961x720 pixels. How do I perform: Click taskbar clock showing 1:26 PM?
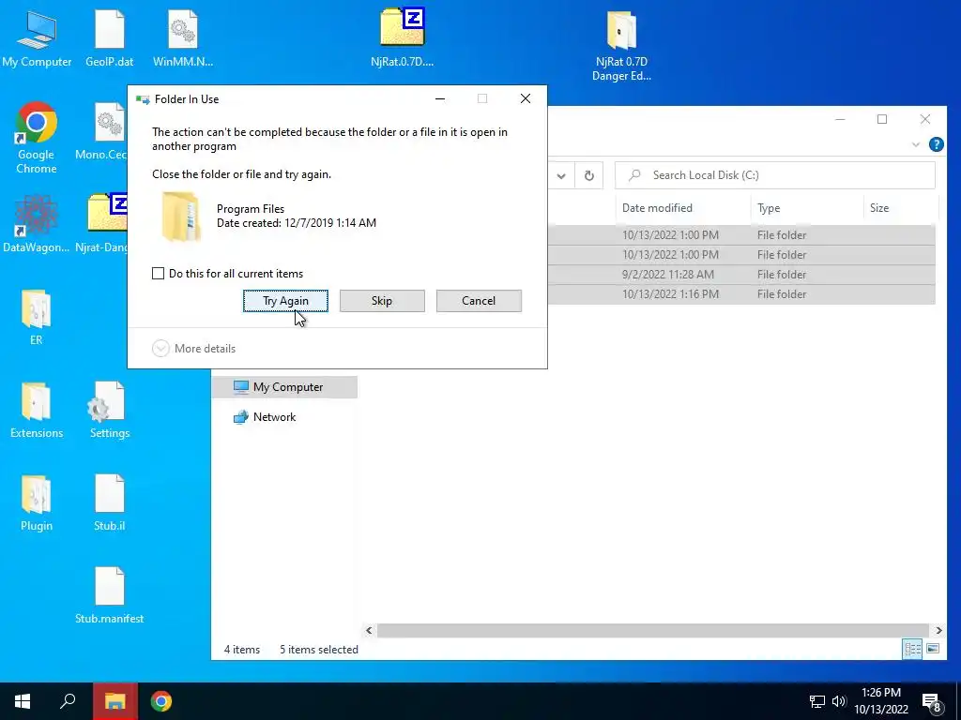point(880,701)
